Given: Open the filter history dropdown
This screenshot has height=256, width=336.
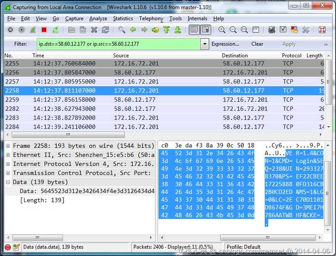Looking at the screenshot, I should pyautogui.click(x=205, y=44).
